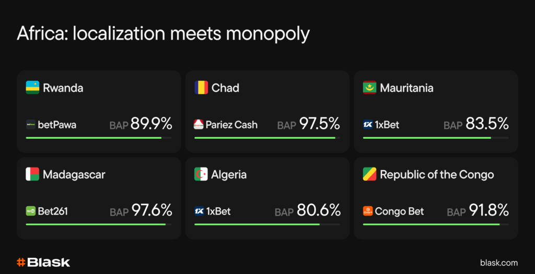This screenshot has width=535, height=274.
Task: Click the Algeria BAP progress bar
Action: click(267, 224)
